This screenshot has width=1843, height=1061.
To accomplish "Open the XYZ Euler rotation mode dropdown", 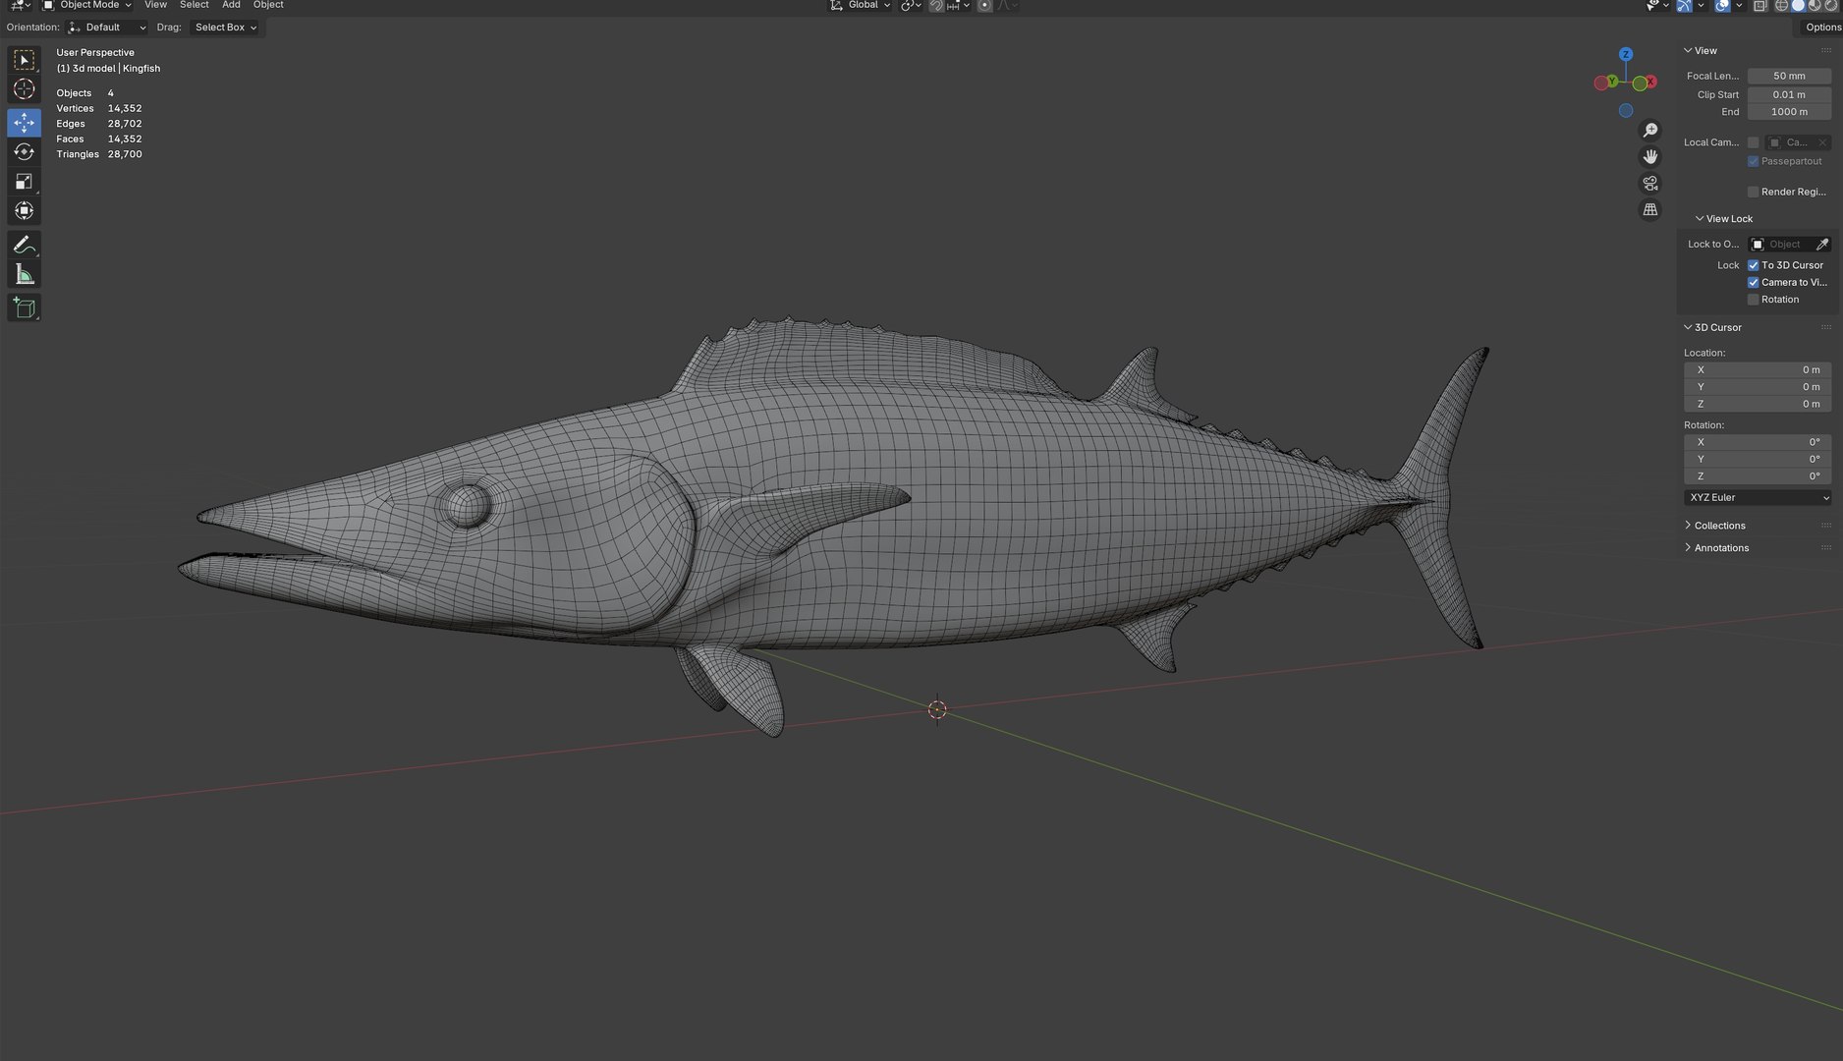I will pos(1758,498).
